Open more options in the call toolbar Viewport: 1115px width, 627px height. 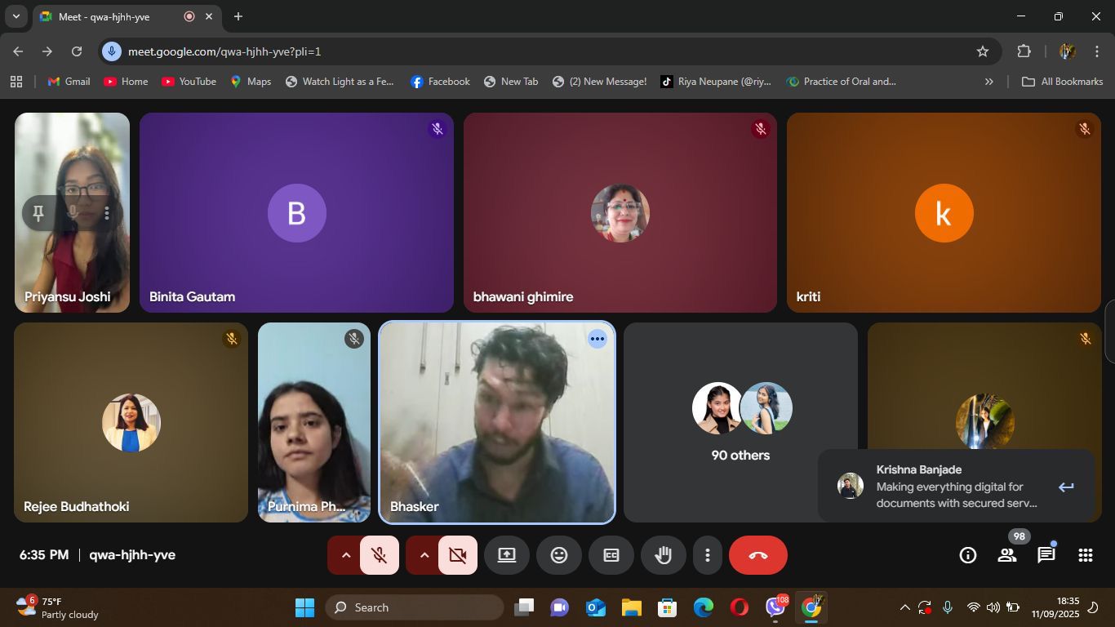(707, 555)
